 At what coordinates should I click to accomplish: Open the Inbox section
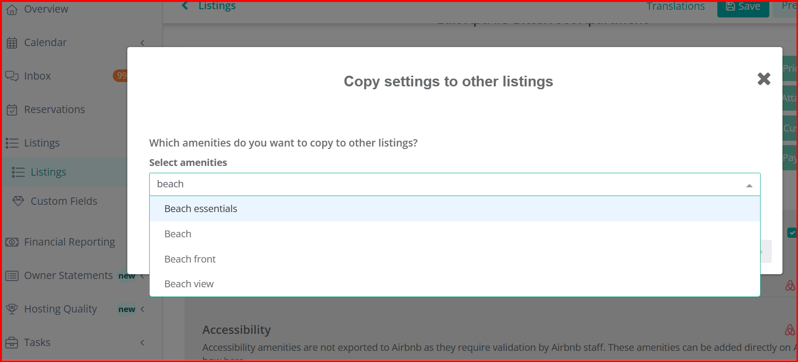pyautogui.click(x=37, y=76)
